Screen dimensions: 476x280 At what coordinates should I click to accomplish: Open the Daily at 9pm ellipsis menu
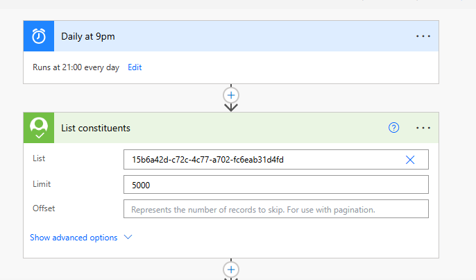tap(423, 37)
